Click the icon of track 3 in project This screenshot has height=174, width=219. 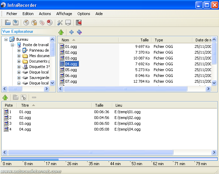[x=6, y=123]
